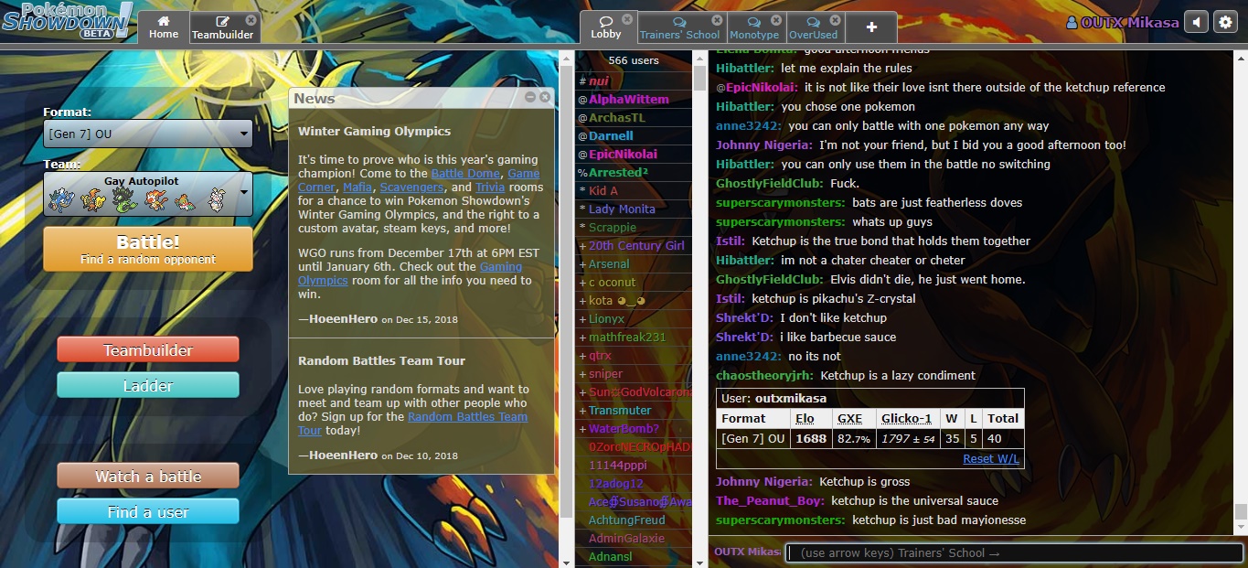This screenshot has width=1248, height=568.
Task: Click the red Teambuilder button
Action: click(148, 349)
